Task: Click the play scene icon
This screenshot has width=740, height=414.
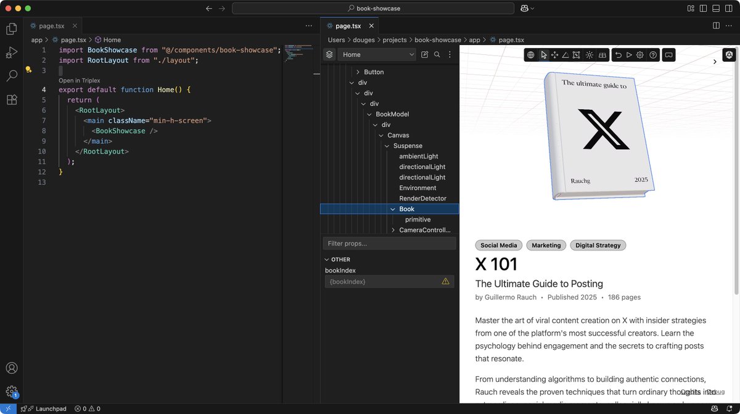Action: (x=629, y=55)
